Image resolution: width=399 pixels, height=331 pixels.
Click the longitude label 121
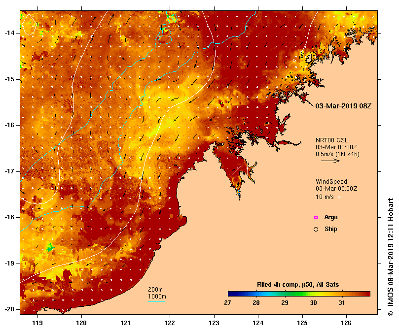pos(126,323)
